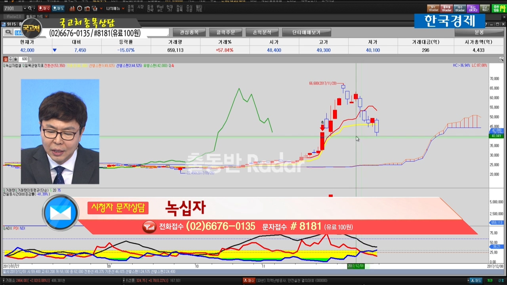Click the clock icon in toolbar
The height and width of the screenshot is (285, 507).
pos(80,8)
